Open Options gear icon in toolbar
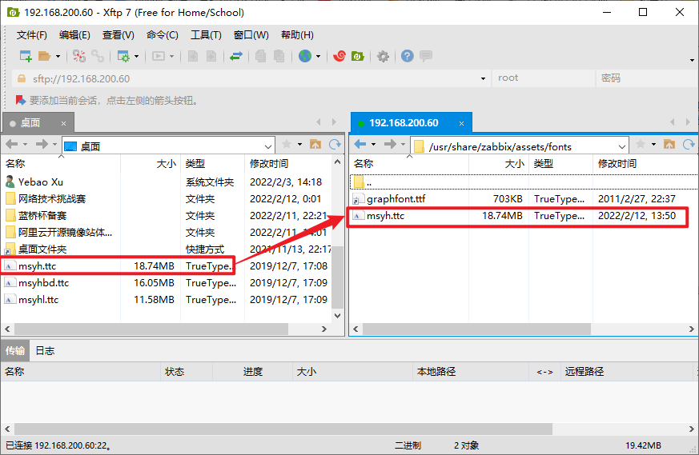 coord(383,56)
